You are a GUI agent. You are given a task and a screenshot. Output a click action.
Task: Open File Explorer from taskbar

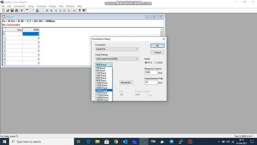click(x=97, y=141)
